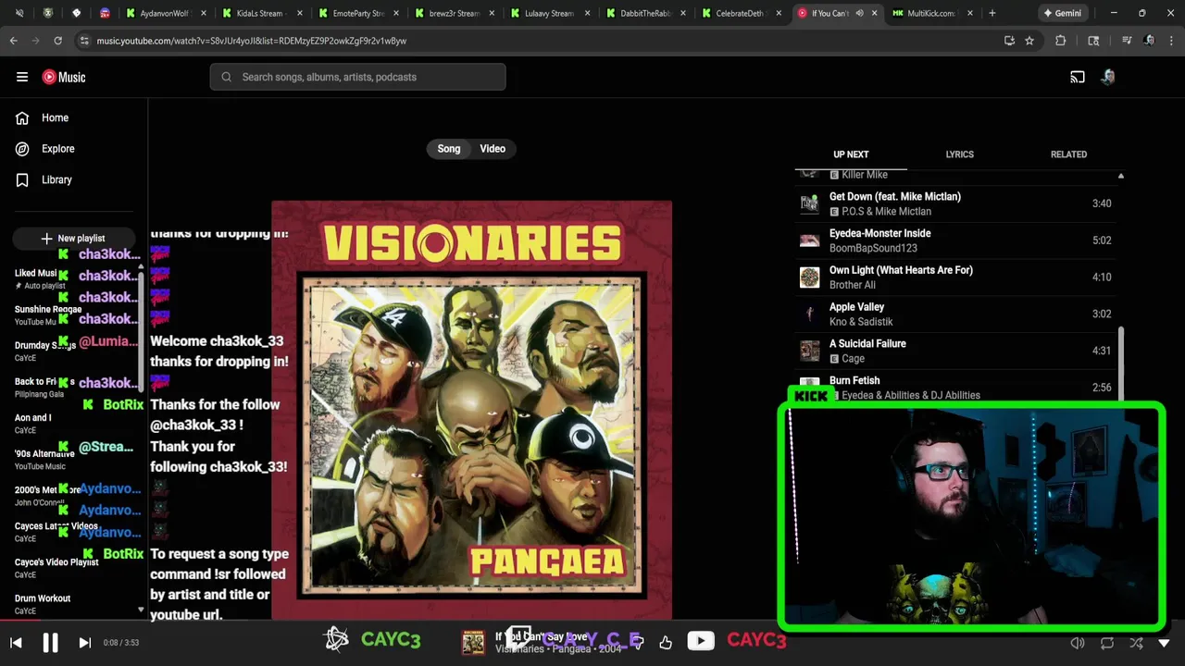Viewport: 1185px width, 666px height.
Task: Click the cast to device icon
Action: (x=1078, y=77)
